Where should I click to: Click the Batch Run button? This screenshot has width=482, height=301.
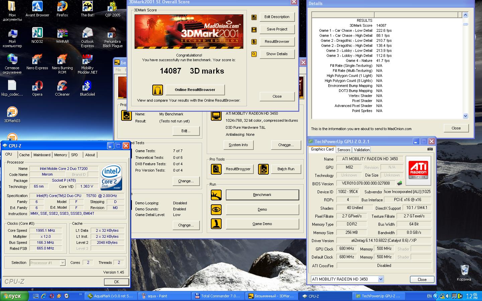pyautogui.click(x=286, y=169)
